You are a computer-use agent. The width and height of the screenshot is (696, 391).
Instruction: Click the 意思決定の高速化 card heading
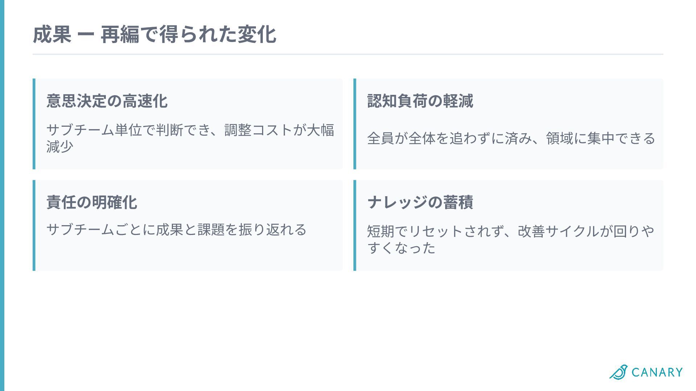(107, 101)
